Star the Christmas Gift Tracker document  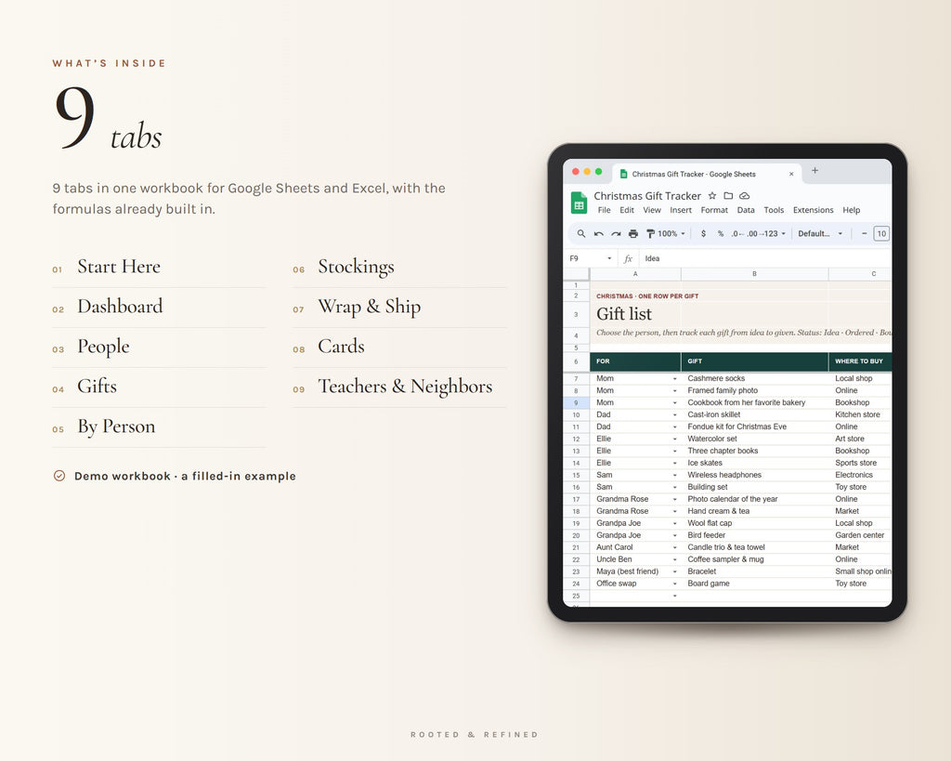[712, 196]
